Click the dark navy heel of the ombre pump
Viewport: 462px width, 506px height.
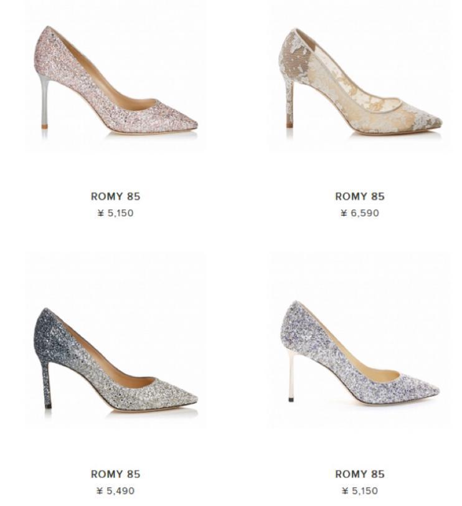click(x=47, y=384)
